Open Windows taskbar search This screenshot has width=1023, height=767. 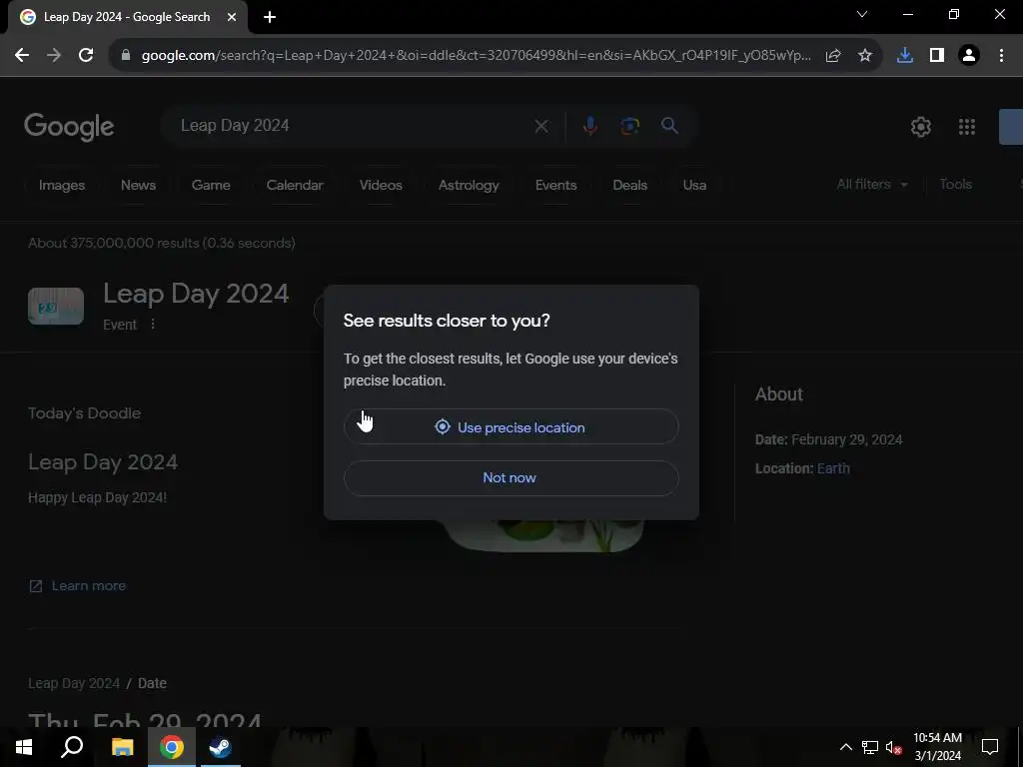point(72,747)
